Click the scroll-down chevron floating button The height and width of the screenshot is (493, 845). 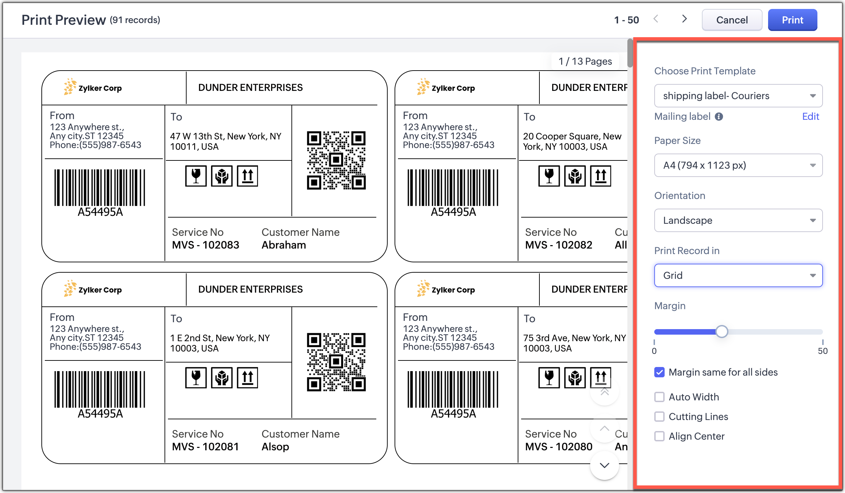[x=604, y=465]
